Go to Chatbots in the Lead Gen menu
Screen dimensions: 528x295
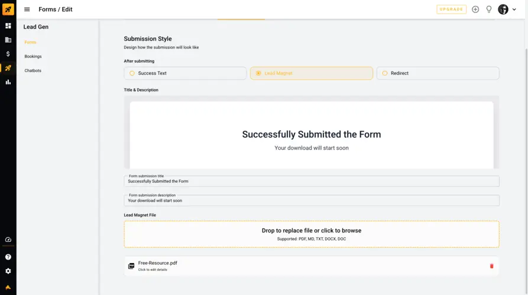click(x=33, y=71)
